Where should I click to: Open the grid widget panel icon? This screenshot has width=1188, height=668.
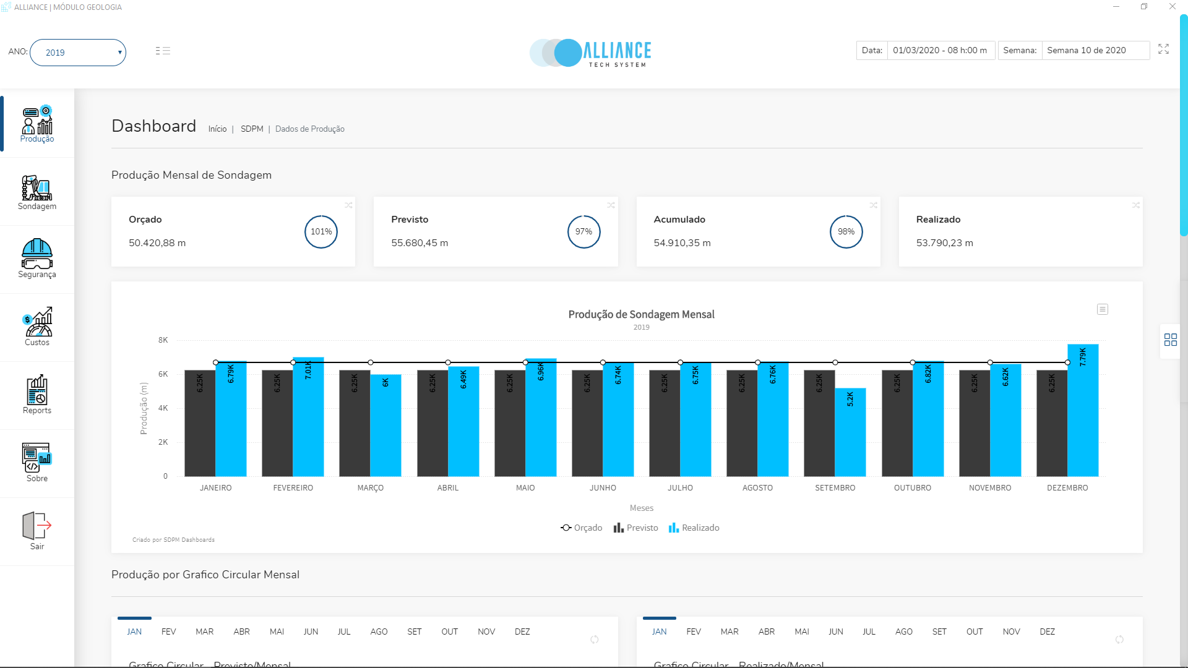click(x=1170, y=340)
